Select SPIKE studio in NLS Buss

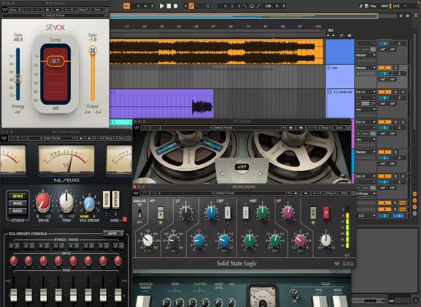pos(18,196)
